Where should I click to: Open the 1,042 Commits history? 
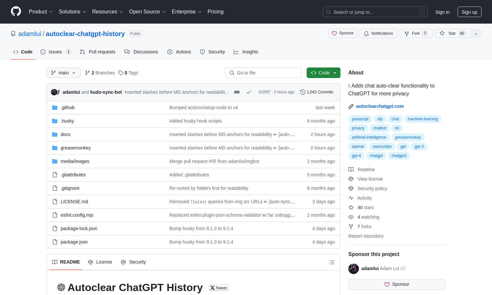(x=317, y=92)
